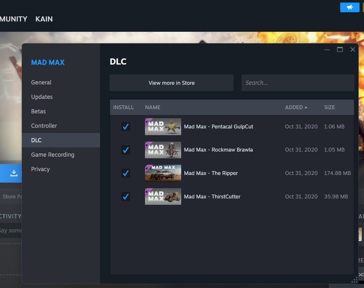Toggle install checkbox for ThirstCutter
The image size is (364, 288).
click(x=126, y=196)
